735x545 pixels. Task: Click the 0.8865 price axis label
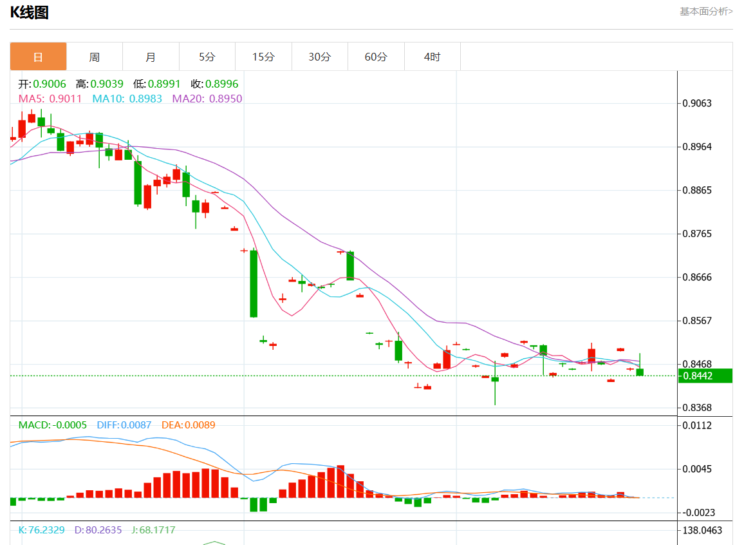click(x=697, y=190)
